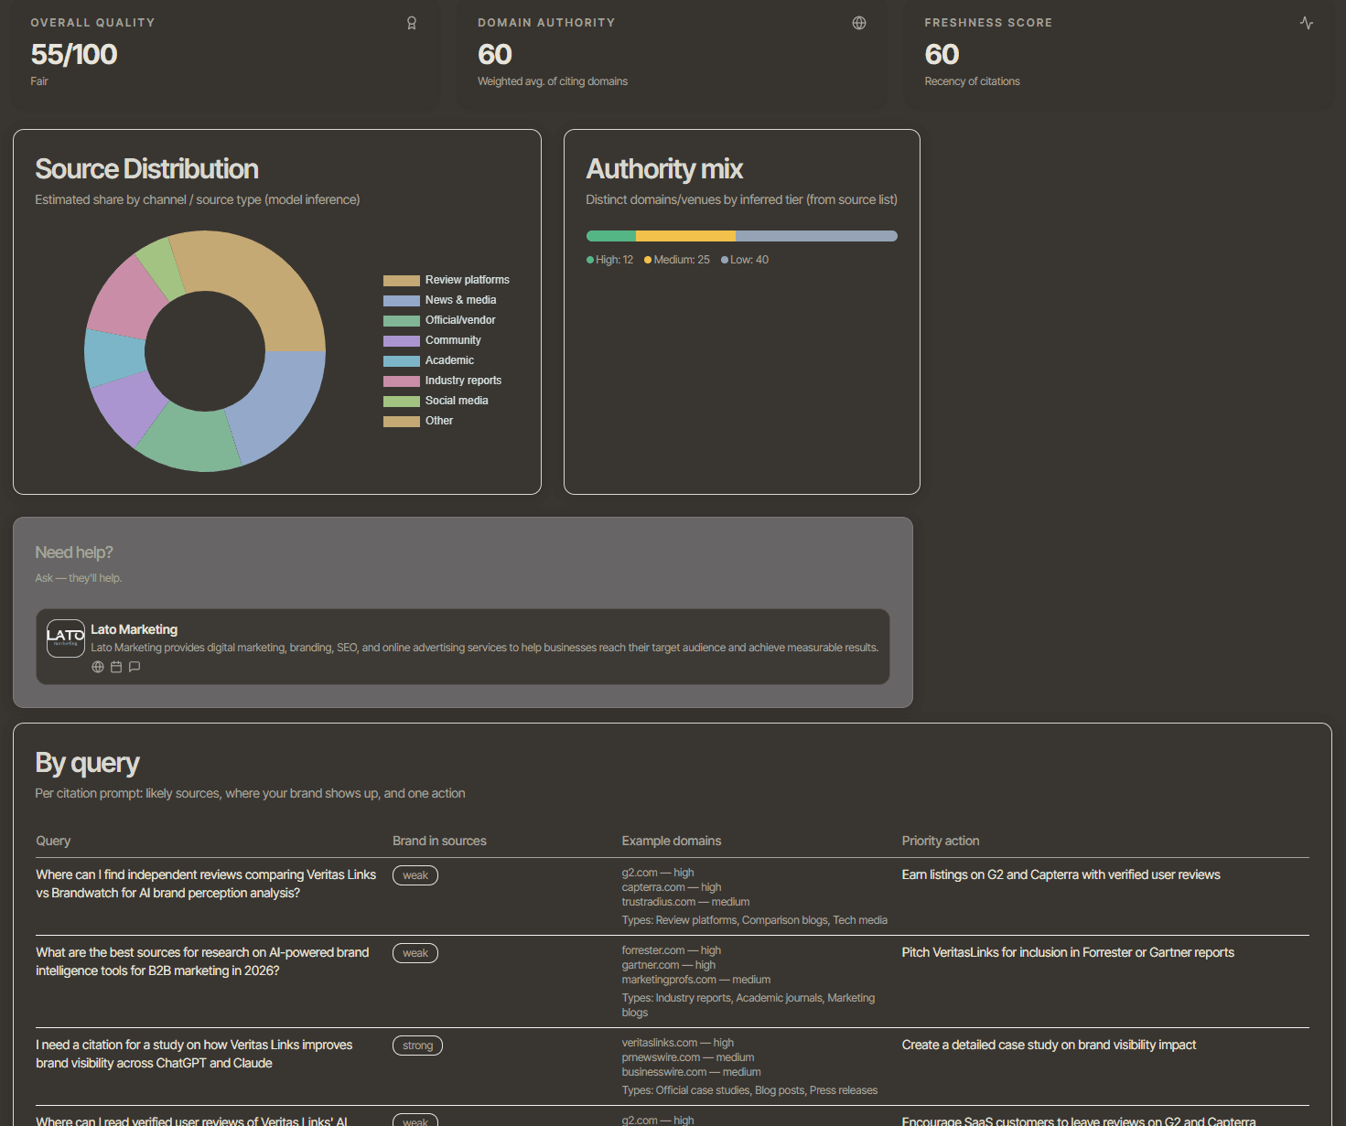This screenshot has height=1126, width=1346.
Task: Click the Social media legend swatch
Action: (402, 402)
